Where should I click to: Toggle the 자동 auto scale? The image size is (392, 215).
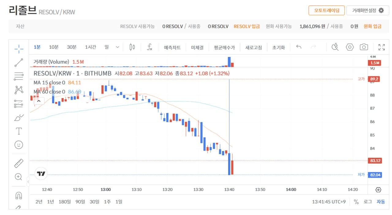(x=381, y=202)
